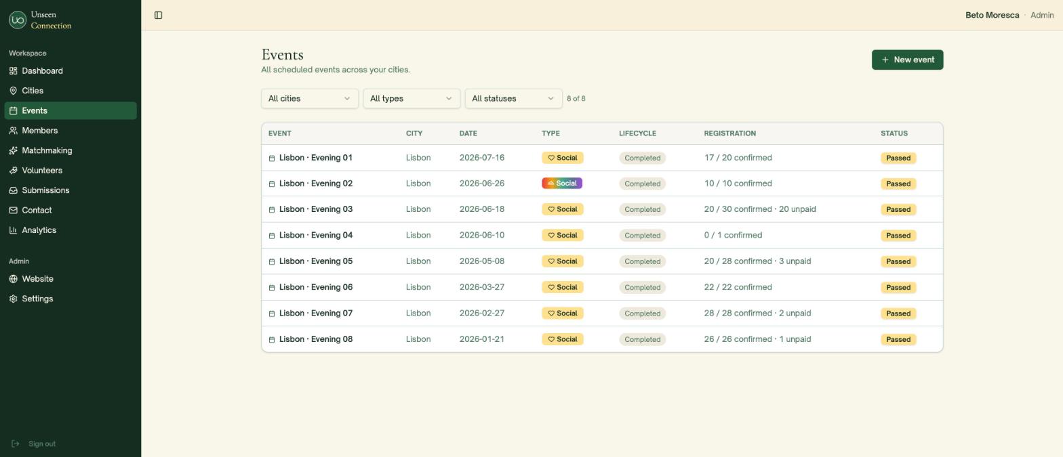Click the Members people icon
The height and width of the screenshot is (457, 1063).
click(x=13, y=131)
